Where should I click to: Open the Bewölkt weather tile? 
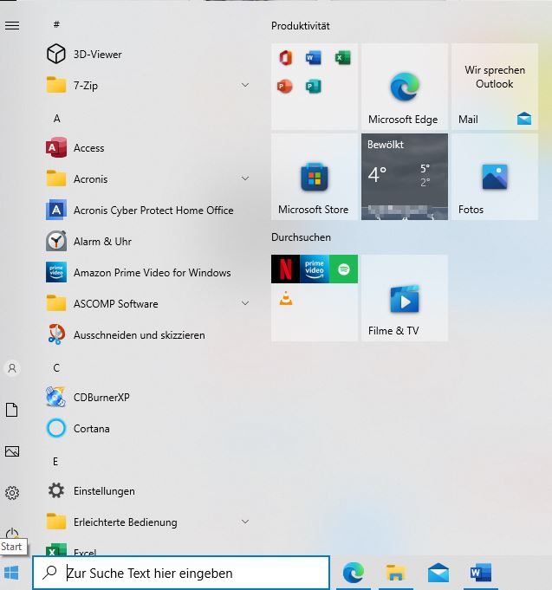[x=405, y=177]
